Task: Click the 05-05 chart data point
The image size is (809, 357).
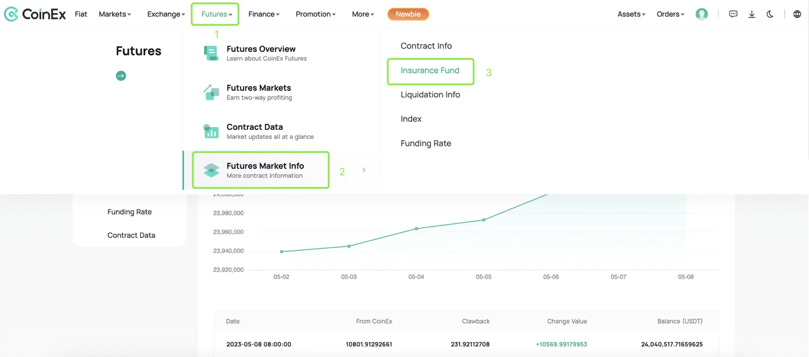Action: click(484, 220)
